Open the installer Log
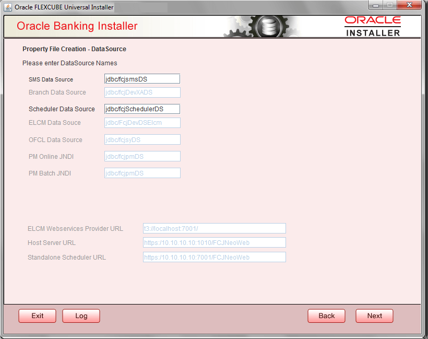 [x=81, y=316]
